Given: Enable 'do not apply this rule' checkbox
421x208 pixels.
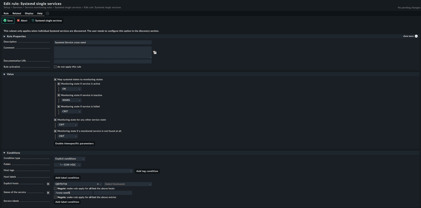Looking at the screenshot, I should (55, 67).
